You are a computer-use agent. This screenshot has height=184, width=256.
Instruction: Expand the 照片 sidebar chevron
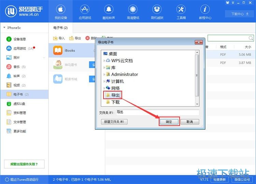click(44, 58)
